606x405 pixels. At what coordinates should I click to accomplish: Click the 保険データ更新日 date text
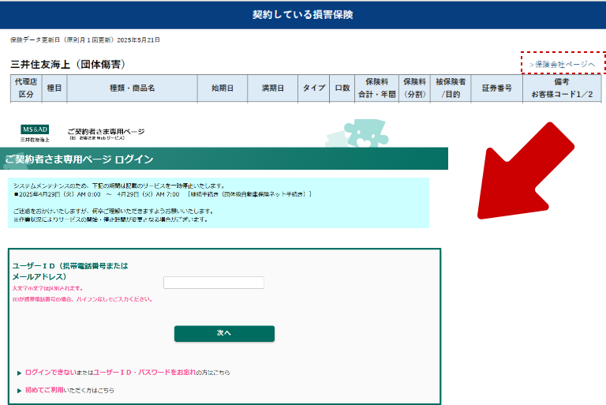85,39
